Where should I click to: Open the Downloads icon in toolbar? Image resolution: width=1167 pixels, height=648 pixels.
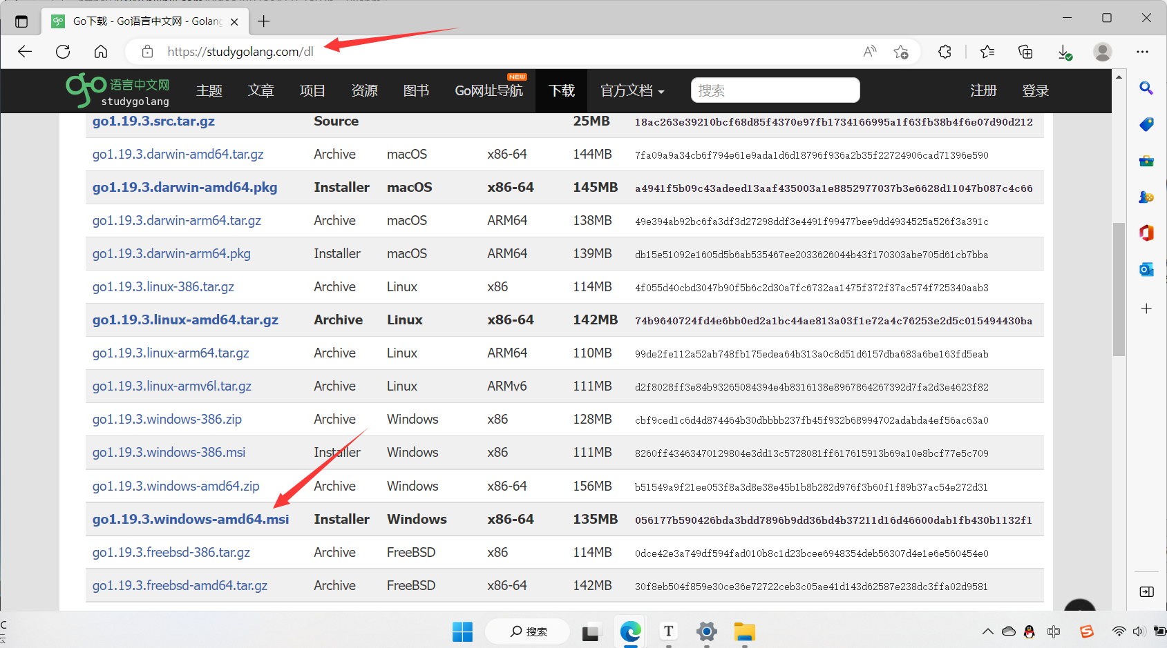(x=1064, y=52)
